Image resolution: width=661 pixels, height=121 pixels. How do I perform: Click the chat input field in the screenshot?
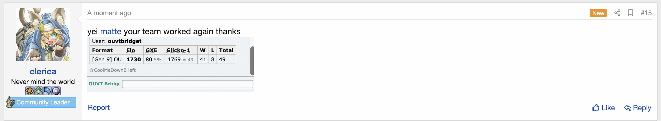click(x=188, y=84)
